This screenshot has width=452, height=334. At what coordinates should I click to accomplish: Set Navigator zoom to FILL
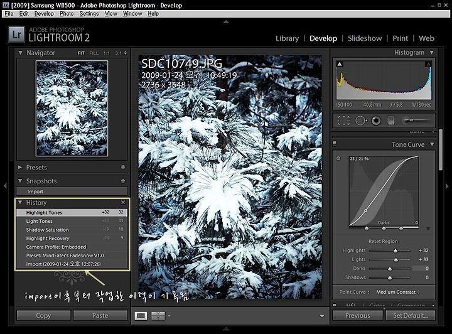click(94, 53)
